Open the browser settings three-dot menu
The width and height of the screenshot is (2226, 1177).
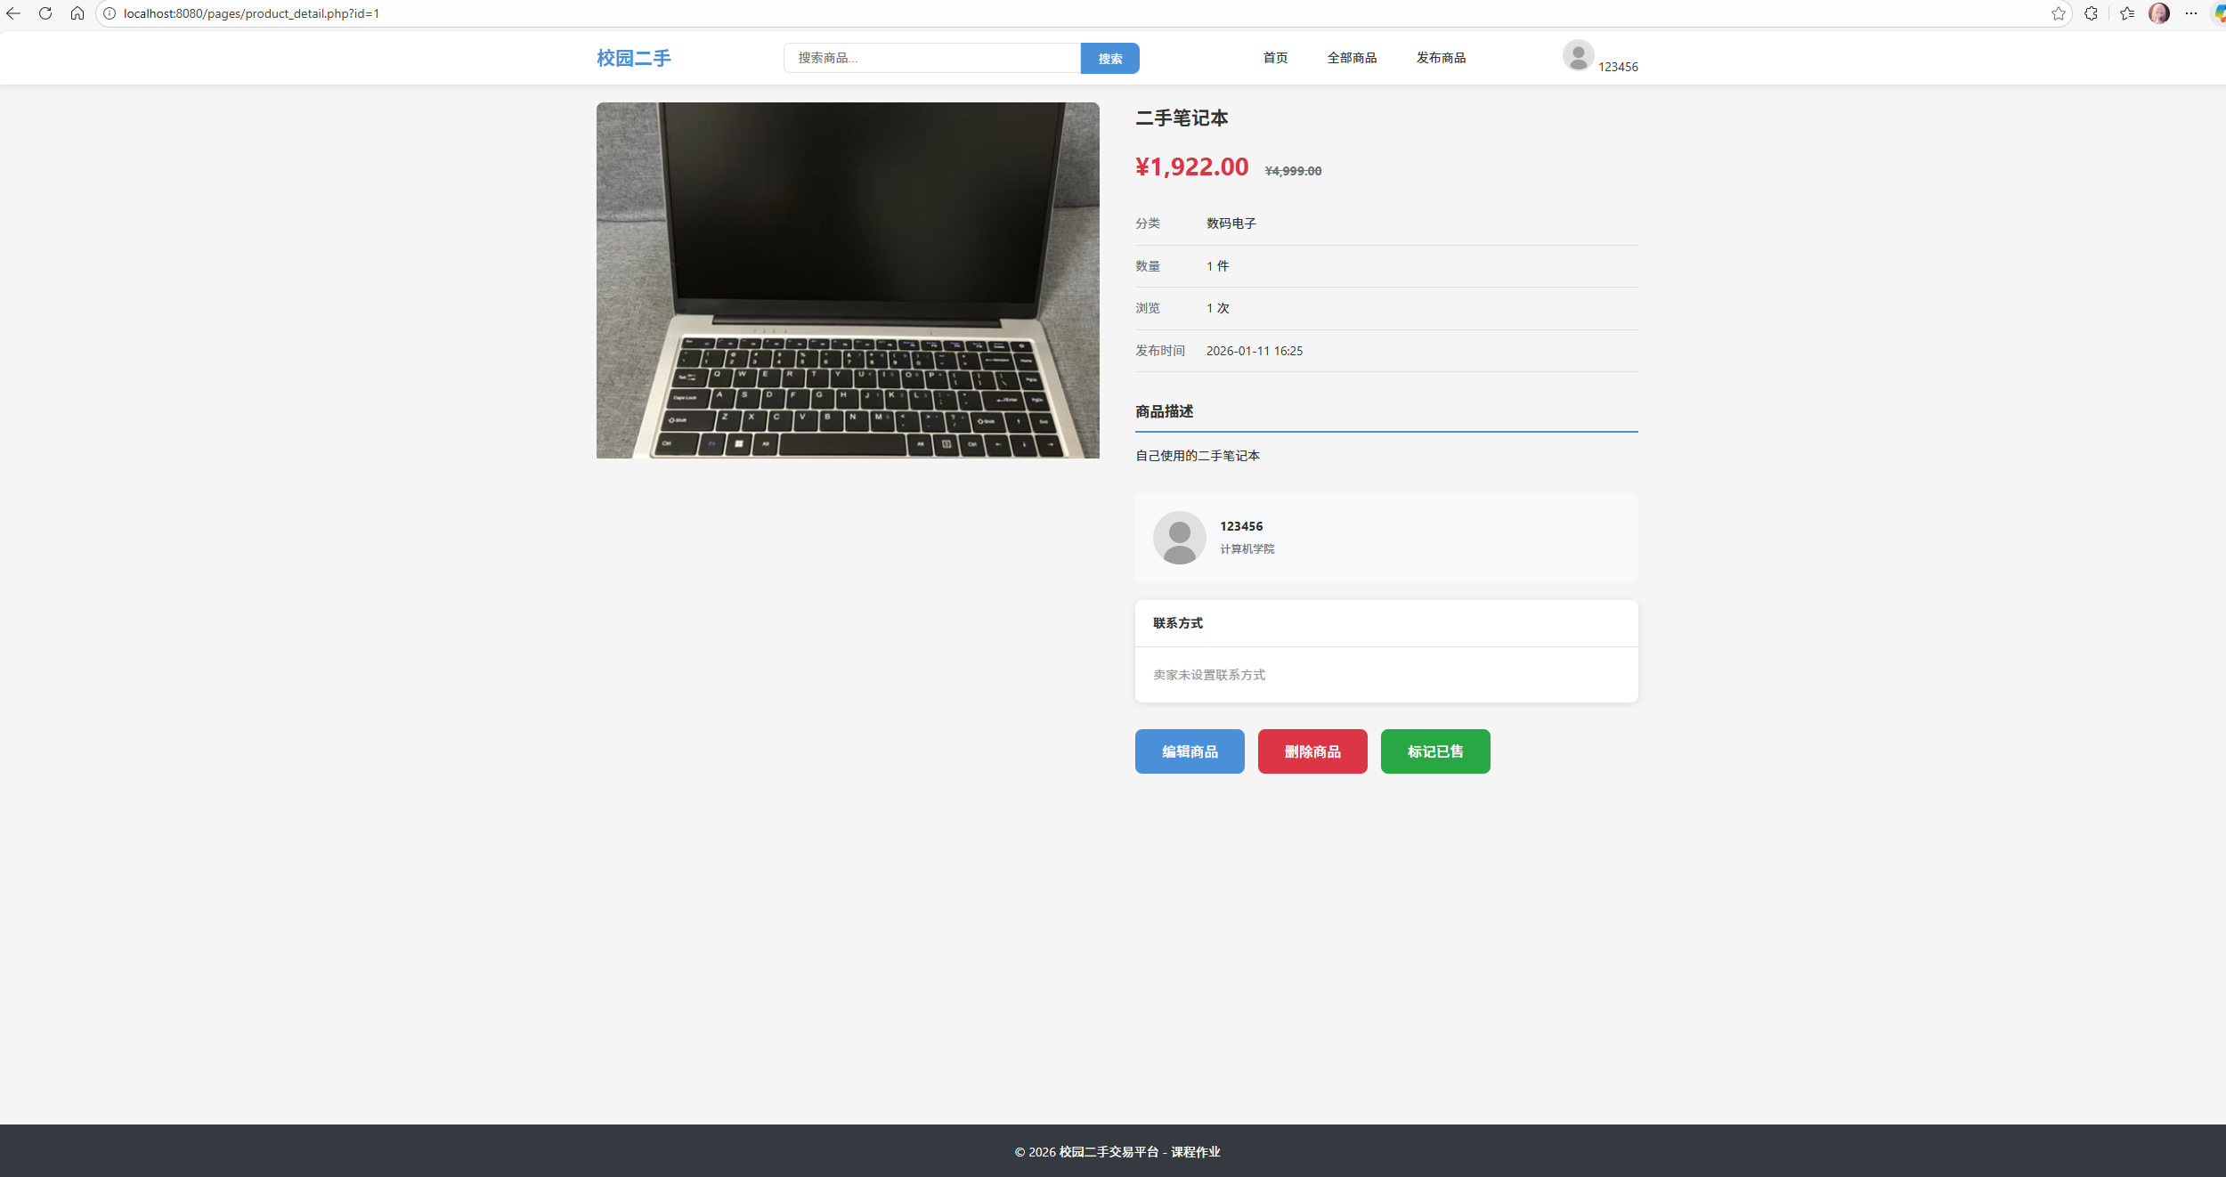click(x=2192, y=13)
